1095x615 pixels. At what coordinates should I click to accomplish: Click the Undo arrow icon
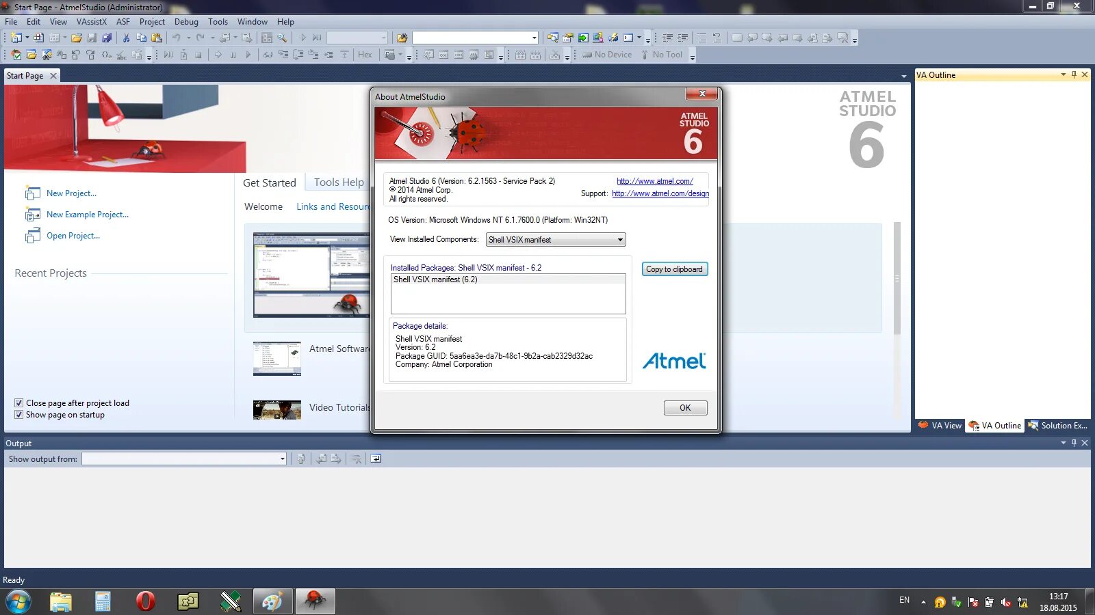(177, 38)
